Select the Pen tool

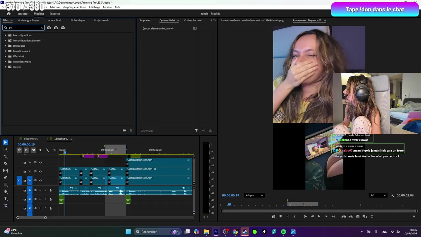5,177
